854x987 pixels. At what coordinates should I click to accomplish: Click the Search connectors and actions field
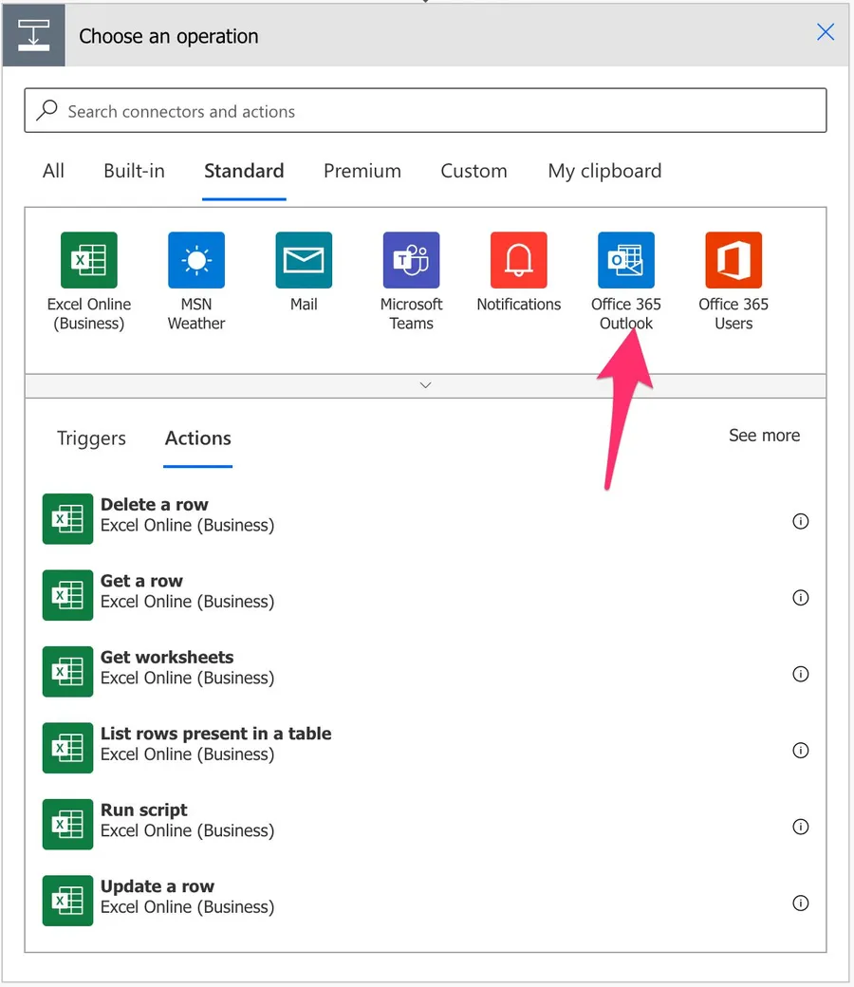(425, 111)
